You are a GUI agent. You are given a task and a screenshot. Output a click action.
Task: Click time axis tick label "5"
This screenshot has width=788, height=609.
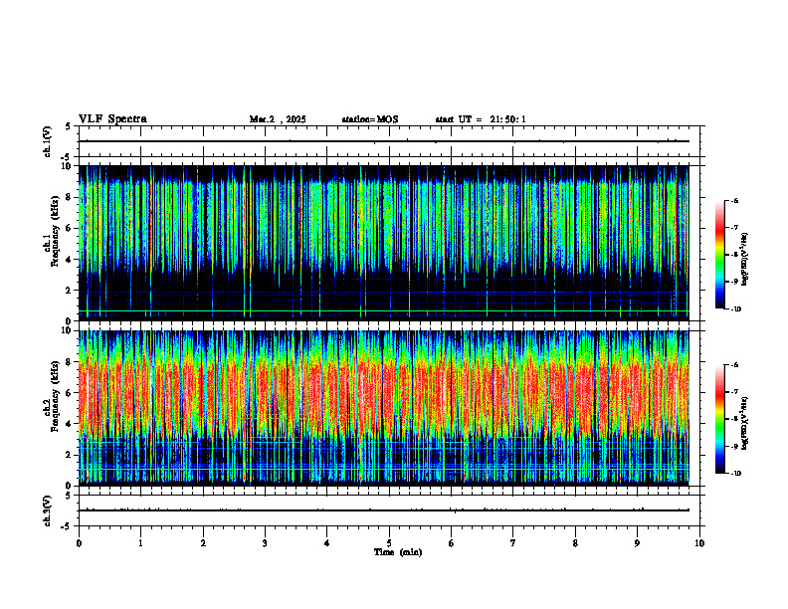click(x=389, y=543)
